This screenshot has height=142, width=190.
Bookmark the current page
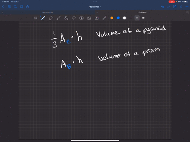tap(21, 7)
